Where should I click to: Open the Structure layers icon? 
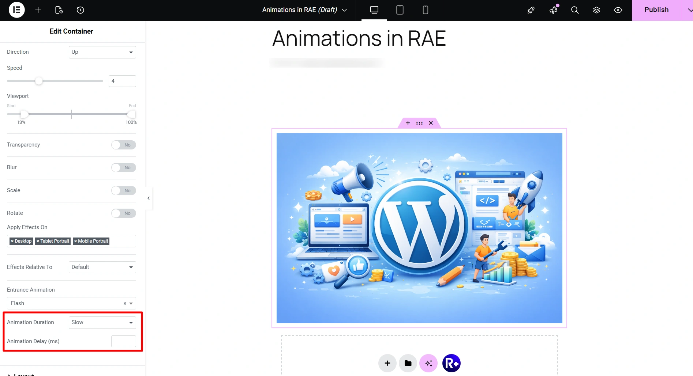pyautogui.click(x=596, y=10)
